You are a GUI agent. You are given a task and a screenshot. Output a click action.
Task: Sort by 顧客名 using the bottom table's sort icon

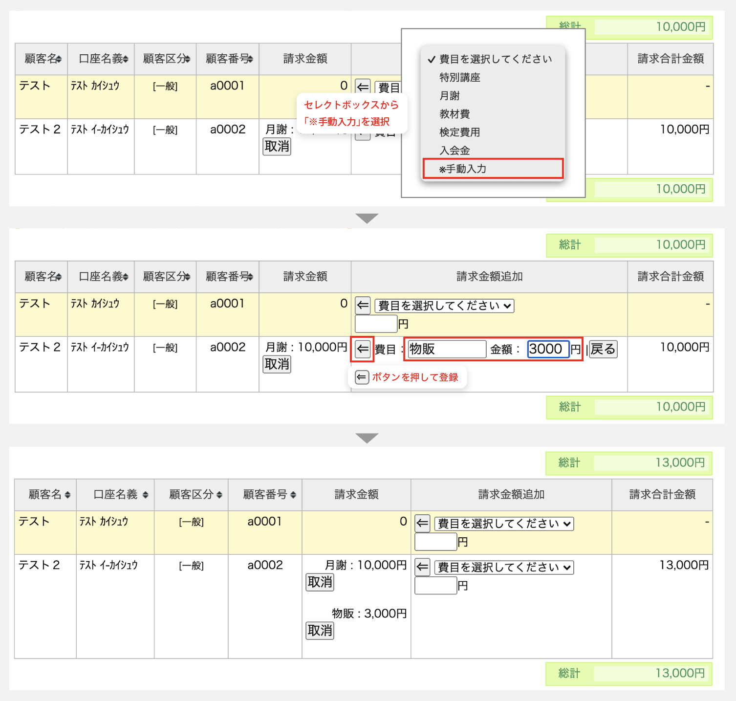click(67, 495)
